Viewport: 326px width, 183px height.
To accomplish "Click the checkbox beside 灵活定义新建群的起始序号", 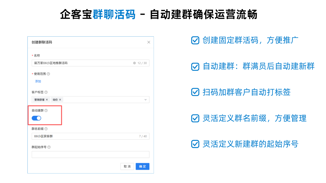I will (x=195, y=144).
